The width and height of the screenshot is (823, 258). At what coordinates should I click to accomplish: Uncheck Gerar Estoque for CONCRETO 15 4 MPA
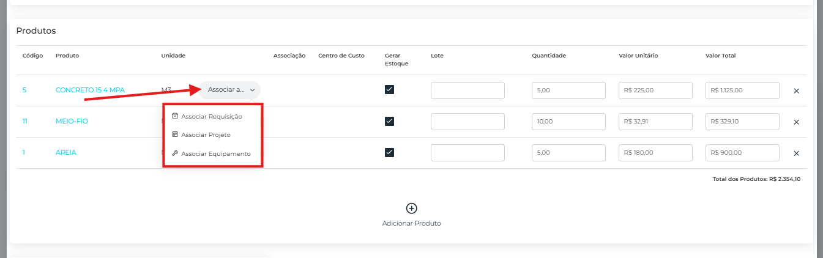tap(389, 90)
